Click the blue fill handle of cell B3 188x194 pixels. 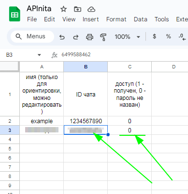[x=108, y=134]
